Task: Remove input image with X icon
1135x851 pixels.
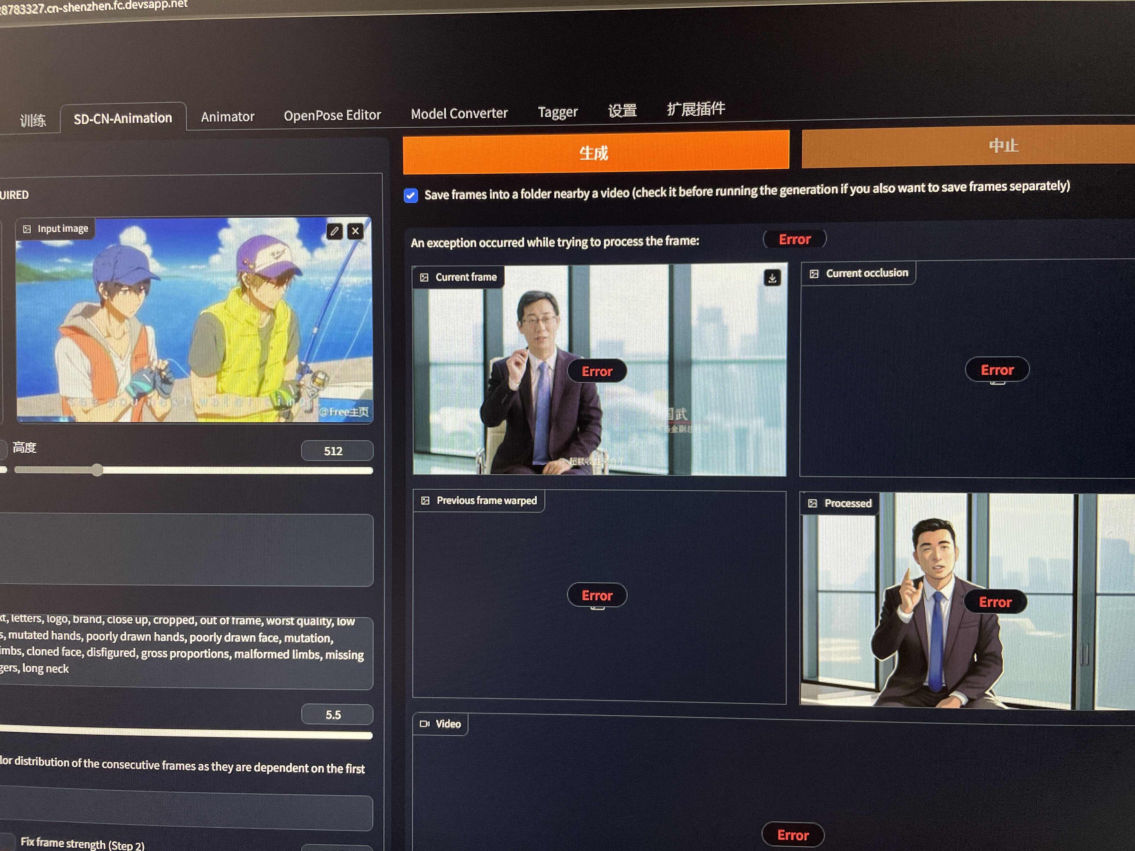Action: [355, 231]
